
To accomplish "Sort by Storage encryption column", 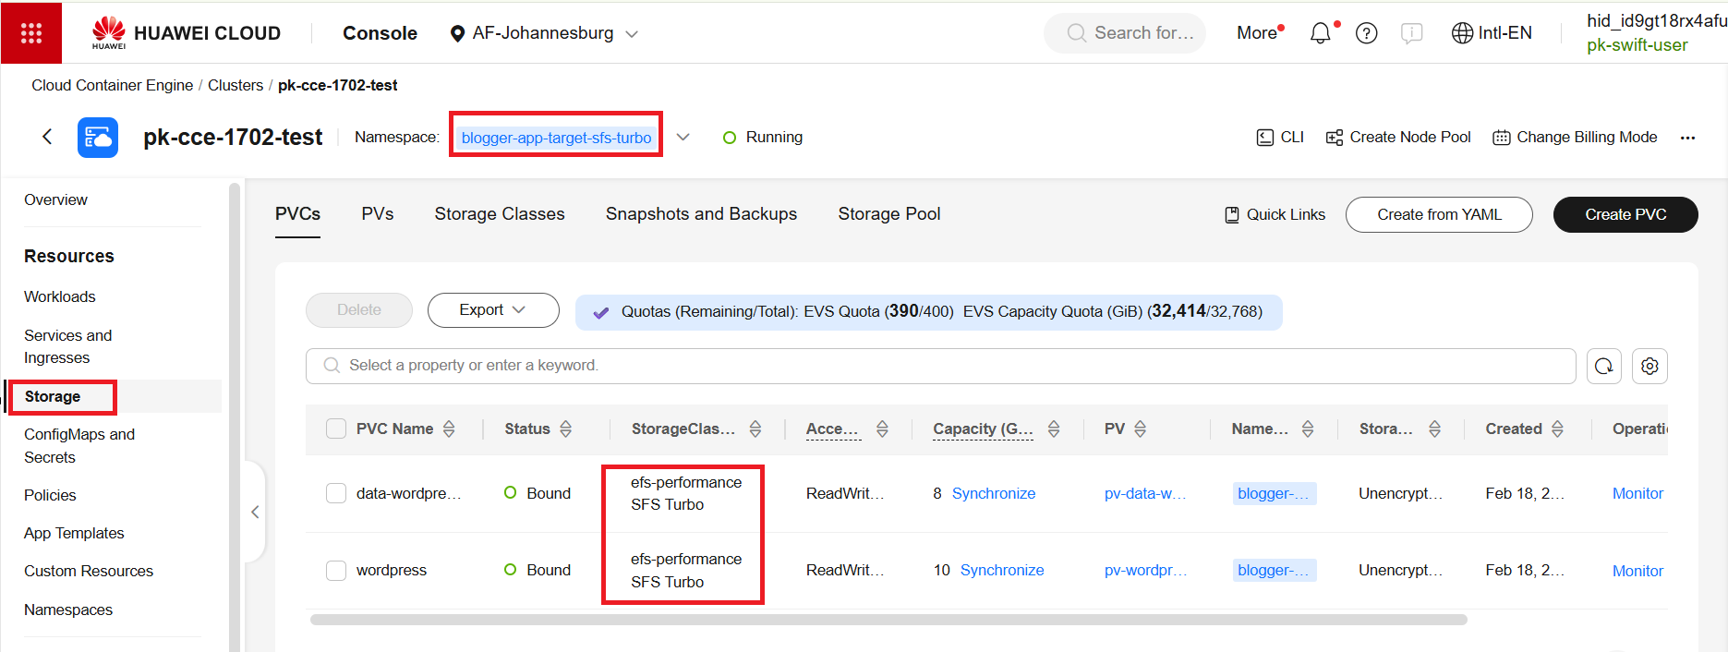I will coord(1434,429).
